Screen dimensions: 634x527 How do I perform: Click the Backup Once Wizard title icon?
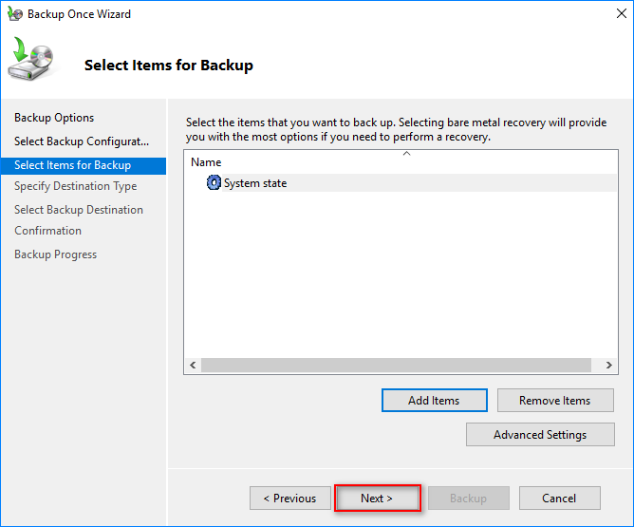(x=15, y=13)
